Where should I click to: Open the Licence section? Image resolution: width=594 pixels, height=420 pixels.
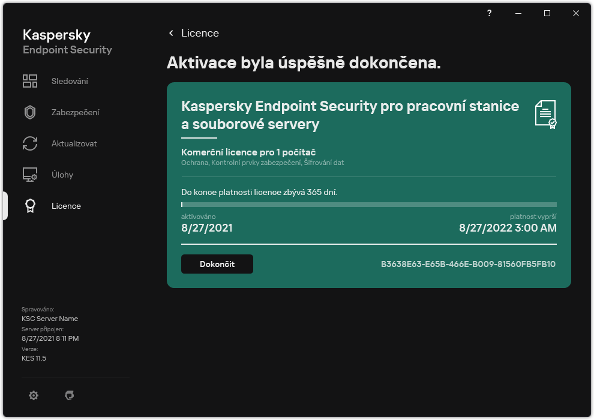pyautogui.click(x=66, y=206)
